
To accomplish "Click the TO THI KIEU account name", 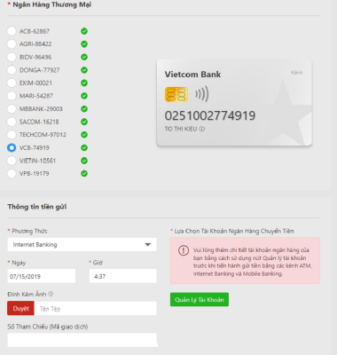I will point(181,129).
